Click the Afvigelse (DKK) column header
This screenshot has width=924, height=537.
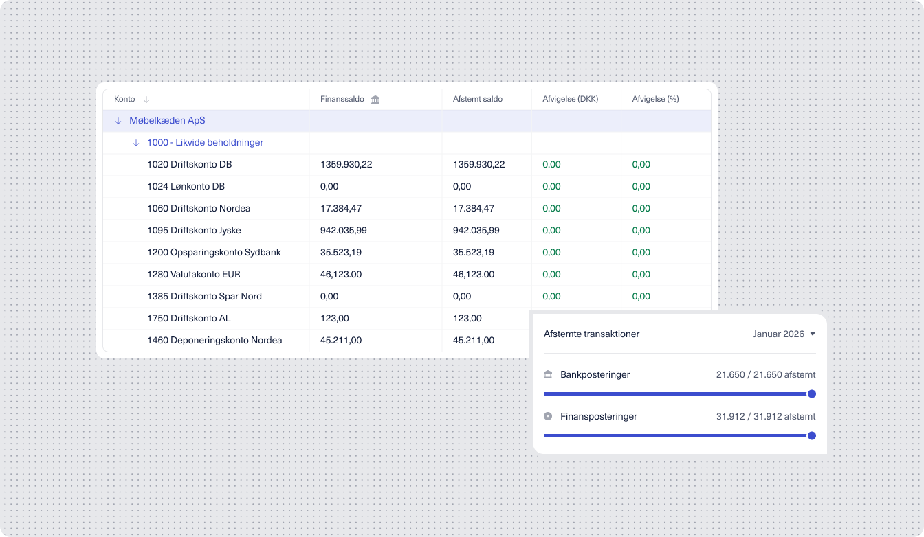pos(570,100)
